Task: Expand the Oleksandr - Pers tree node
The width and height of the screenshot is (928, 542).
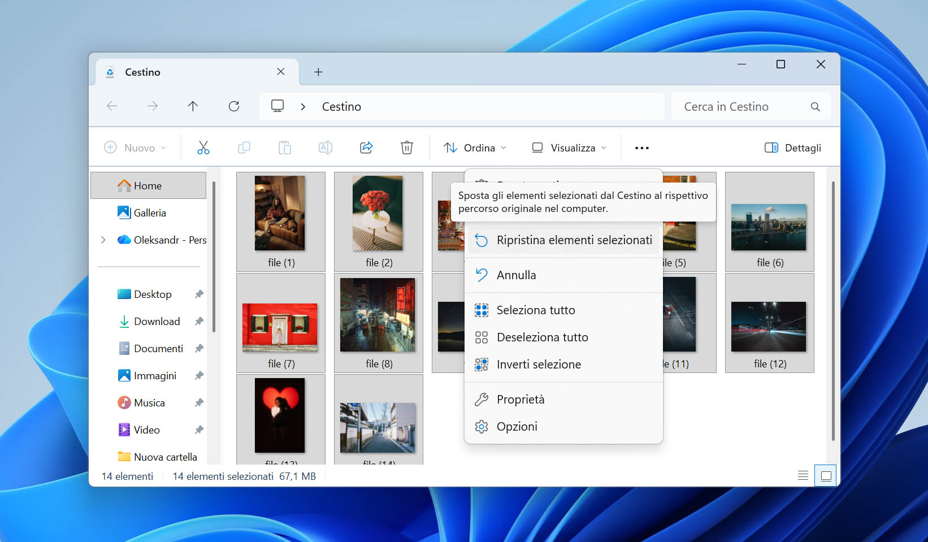Action: coord(103,240)
